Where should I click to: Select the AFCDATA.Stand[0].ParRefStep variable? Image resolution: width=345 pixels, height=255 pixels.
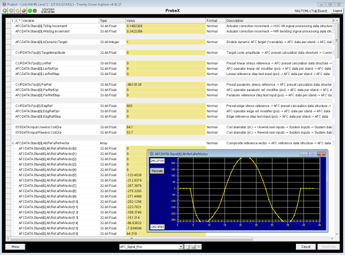(37, 95)
